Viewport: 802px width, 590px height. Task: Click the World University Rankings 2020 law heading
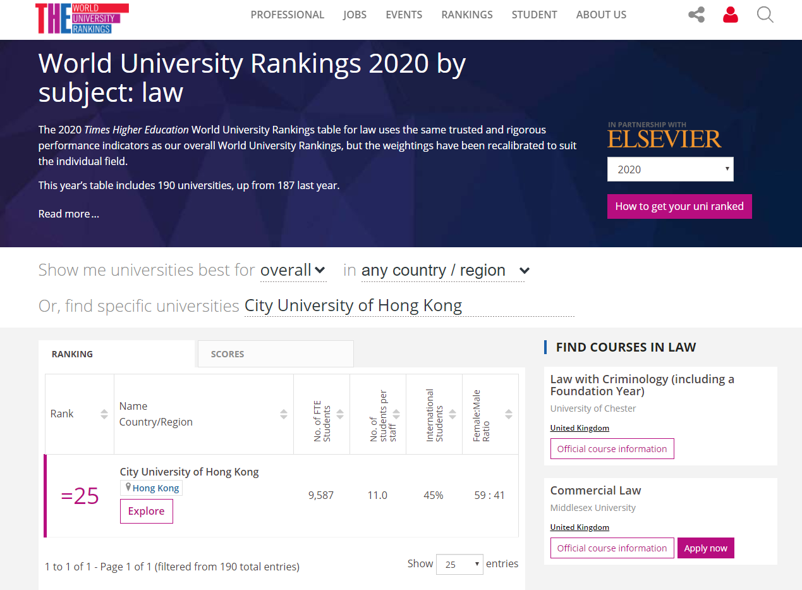[252, 78]
